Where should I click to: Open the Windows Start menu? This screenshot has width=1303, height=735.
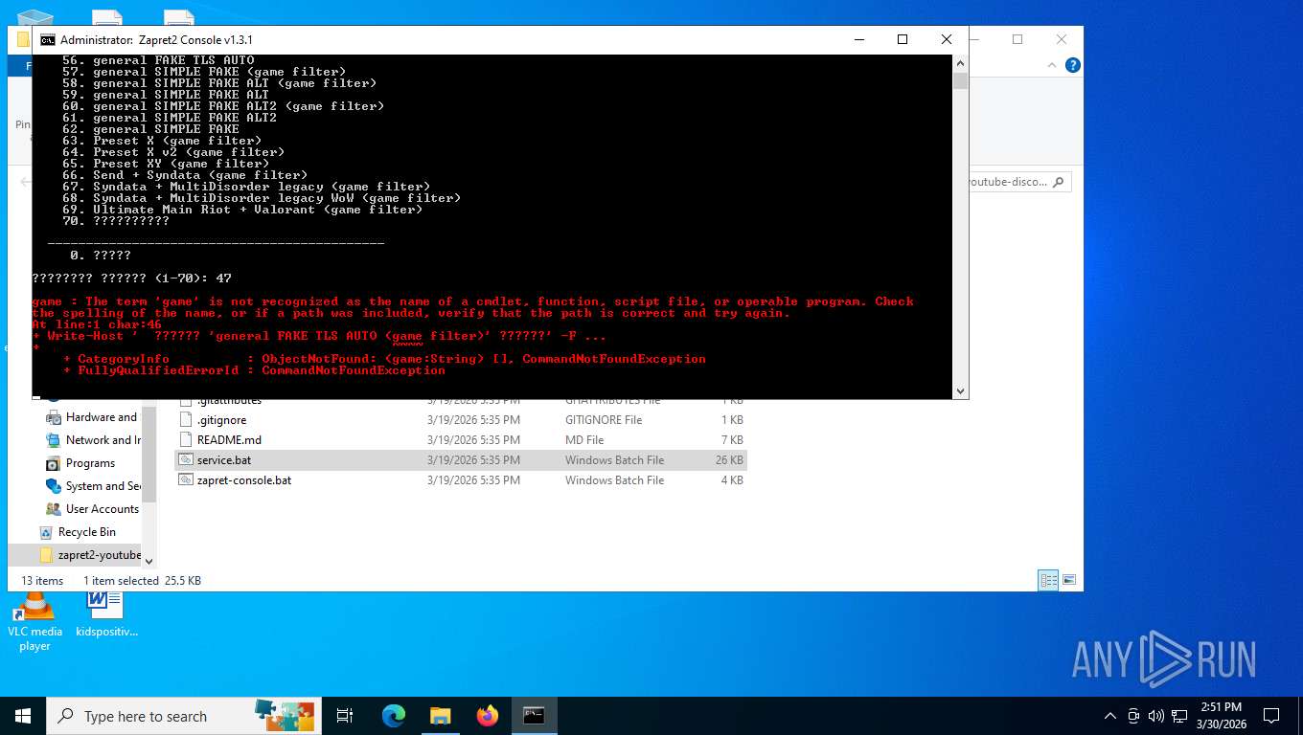(23, 716)
